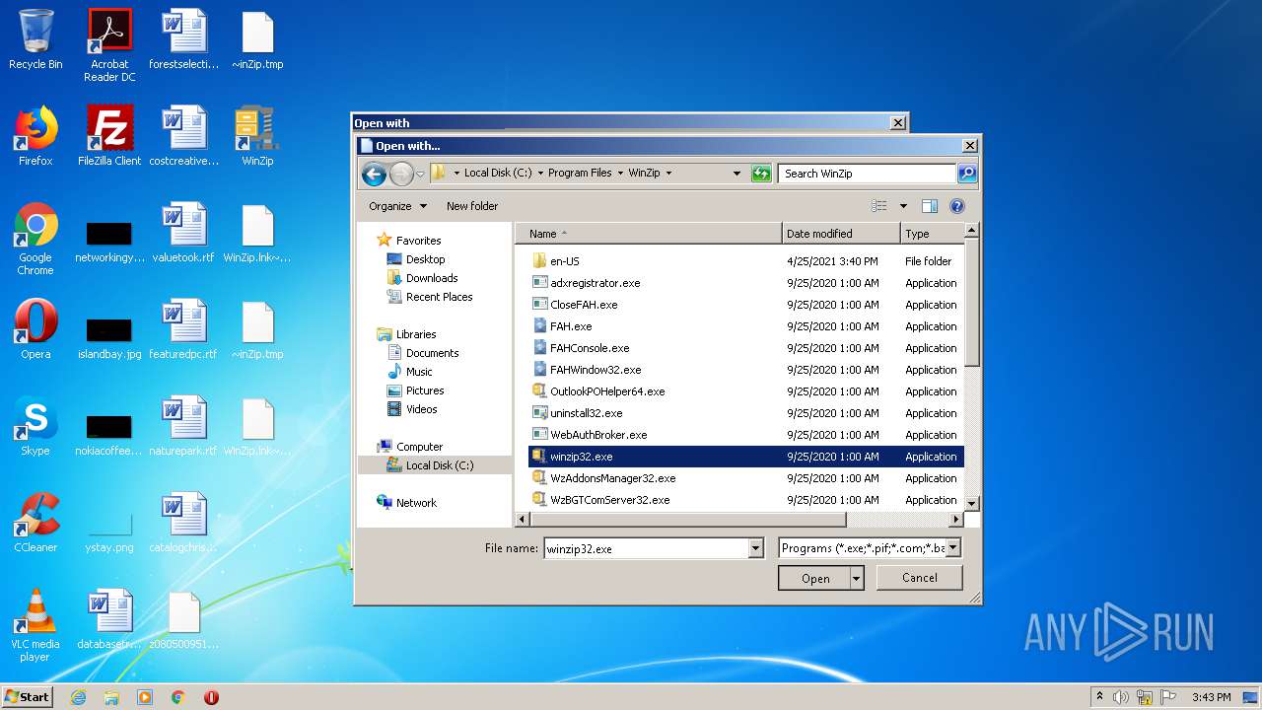1262x710 pixels.
Task: Select WzAddonsManager32.exe in file list
Action: point(612,478)
